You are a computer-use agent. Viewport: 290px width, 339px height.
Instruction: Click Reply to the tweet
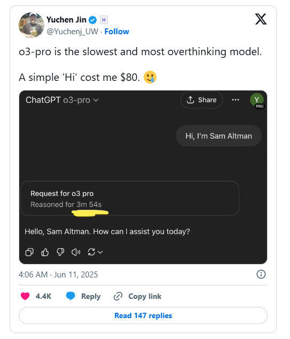click(x=83, y=296)
